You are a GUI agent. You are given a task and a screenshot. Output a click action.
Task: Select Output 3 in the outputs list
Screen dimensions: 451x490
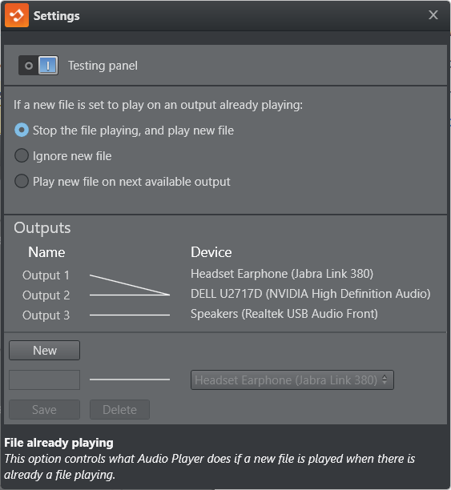coord(46,315)
